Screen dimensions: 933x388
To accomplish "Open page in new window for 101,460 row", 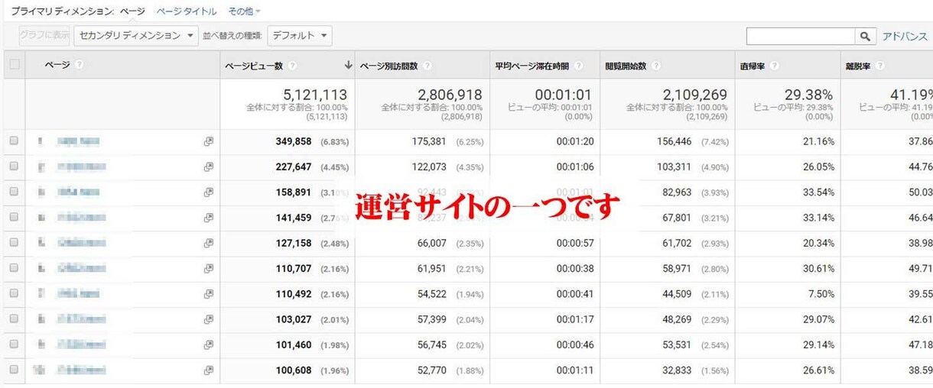I will click(x=208, y=345).
